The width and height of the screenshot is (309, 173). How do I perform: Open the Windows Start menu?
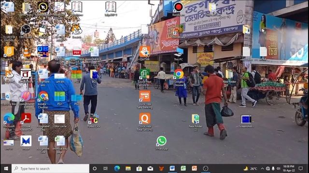[x=6, y=169]
